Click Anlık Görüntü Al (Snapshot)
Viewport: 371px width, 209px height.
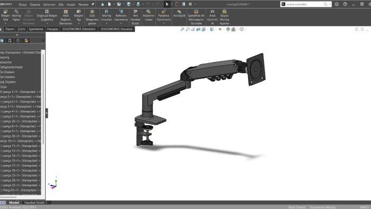(212, 17)
